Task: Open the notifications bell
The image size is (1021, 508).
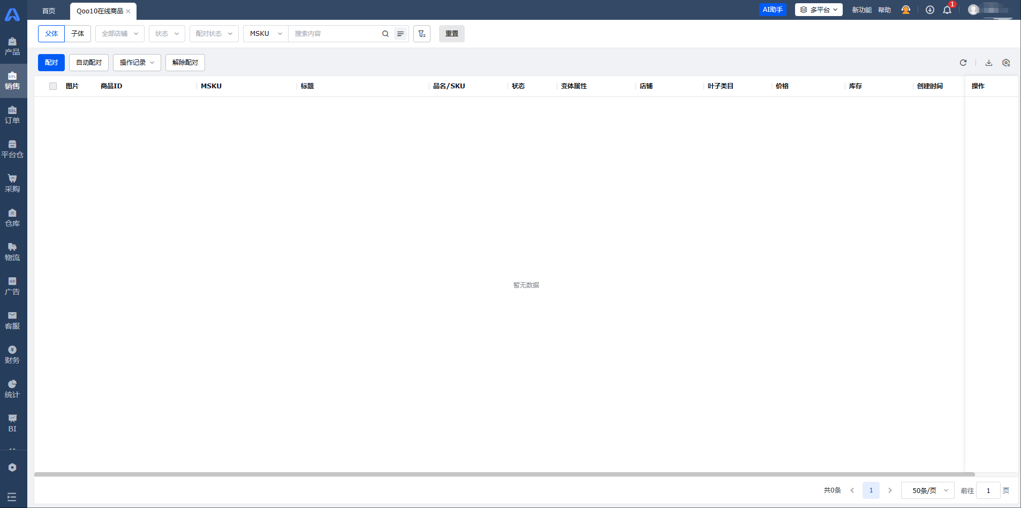Action: pos(947,10)
